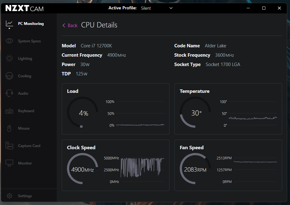Click the Cooling icon in sidebar
This screenshot has height=205, width=290.
click(x=9, y=76)
